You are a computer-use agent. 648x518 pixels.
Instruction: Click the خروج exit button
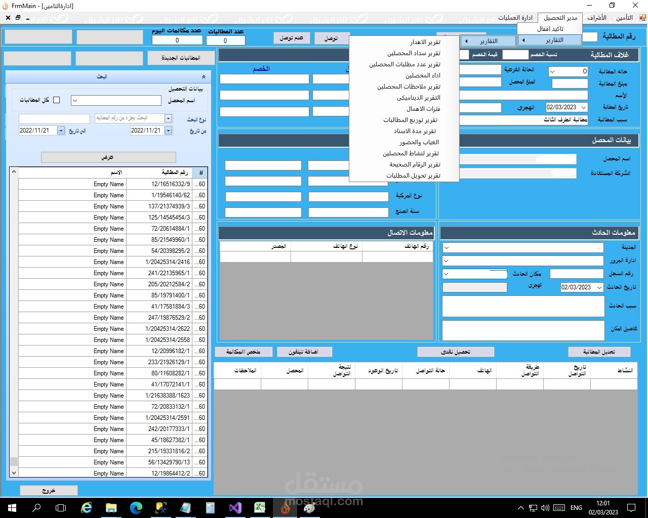point(49,491)
